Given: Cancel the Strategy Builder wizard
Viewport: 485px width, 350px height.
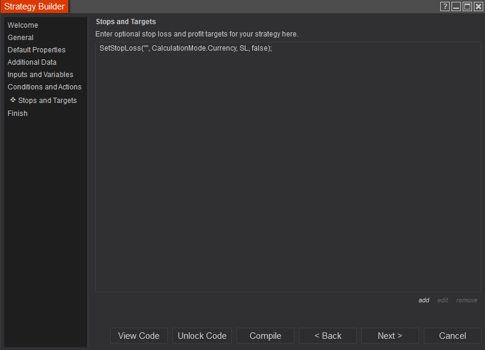Looking at the screenshot, I should (453, 336).
